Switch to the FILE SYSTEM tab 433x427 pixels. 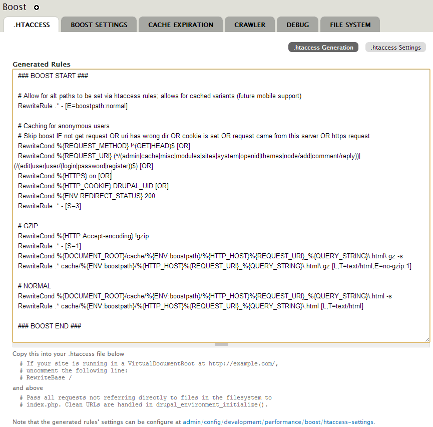pos(349,24)
